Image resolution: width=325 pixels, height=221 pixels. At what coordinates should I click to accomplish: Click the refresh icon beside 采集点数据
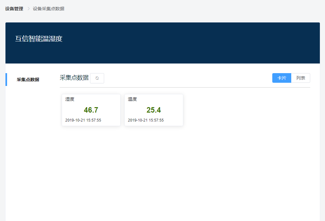[97, 78]
